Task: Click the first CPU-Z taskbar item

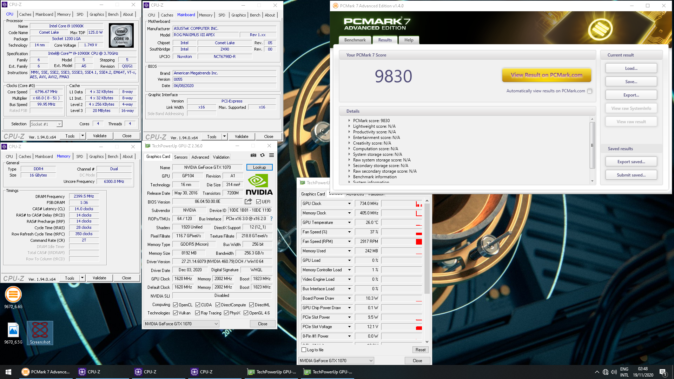Action: (x=102, y=372)
